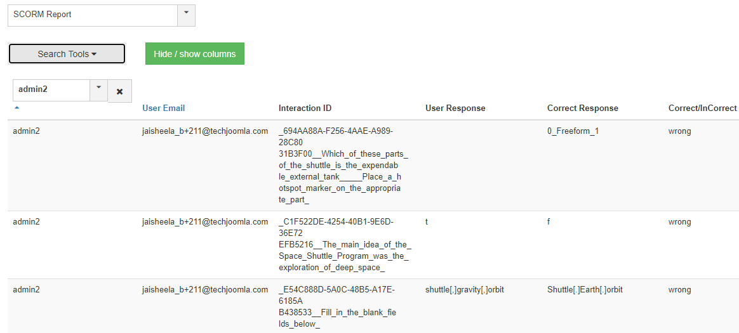Click the Search Tools button
The image size is (739, 333).
tap(67, 54)
